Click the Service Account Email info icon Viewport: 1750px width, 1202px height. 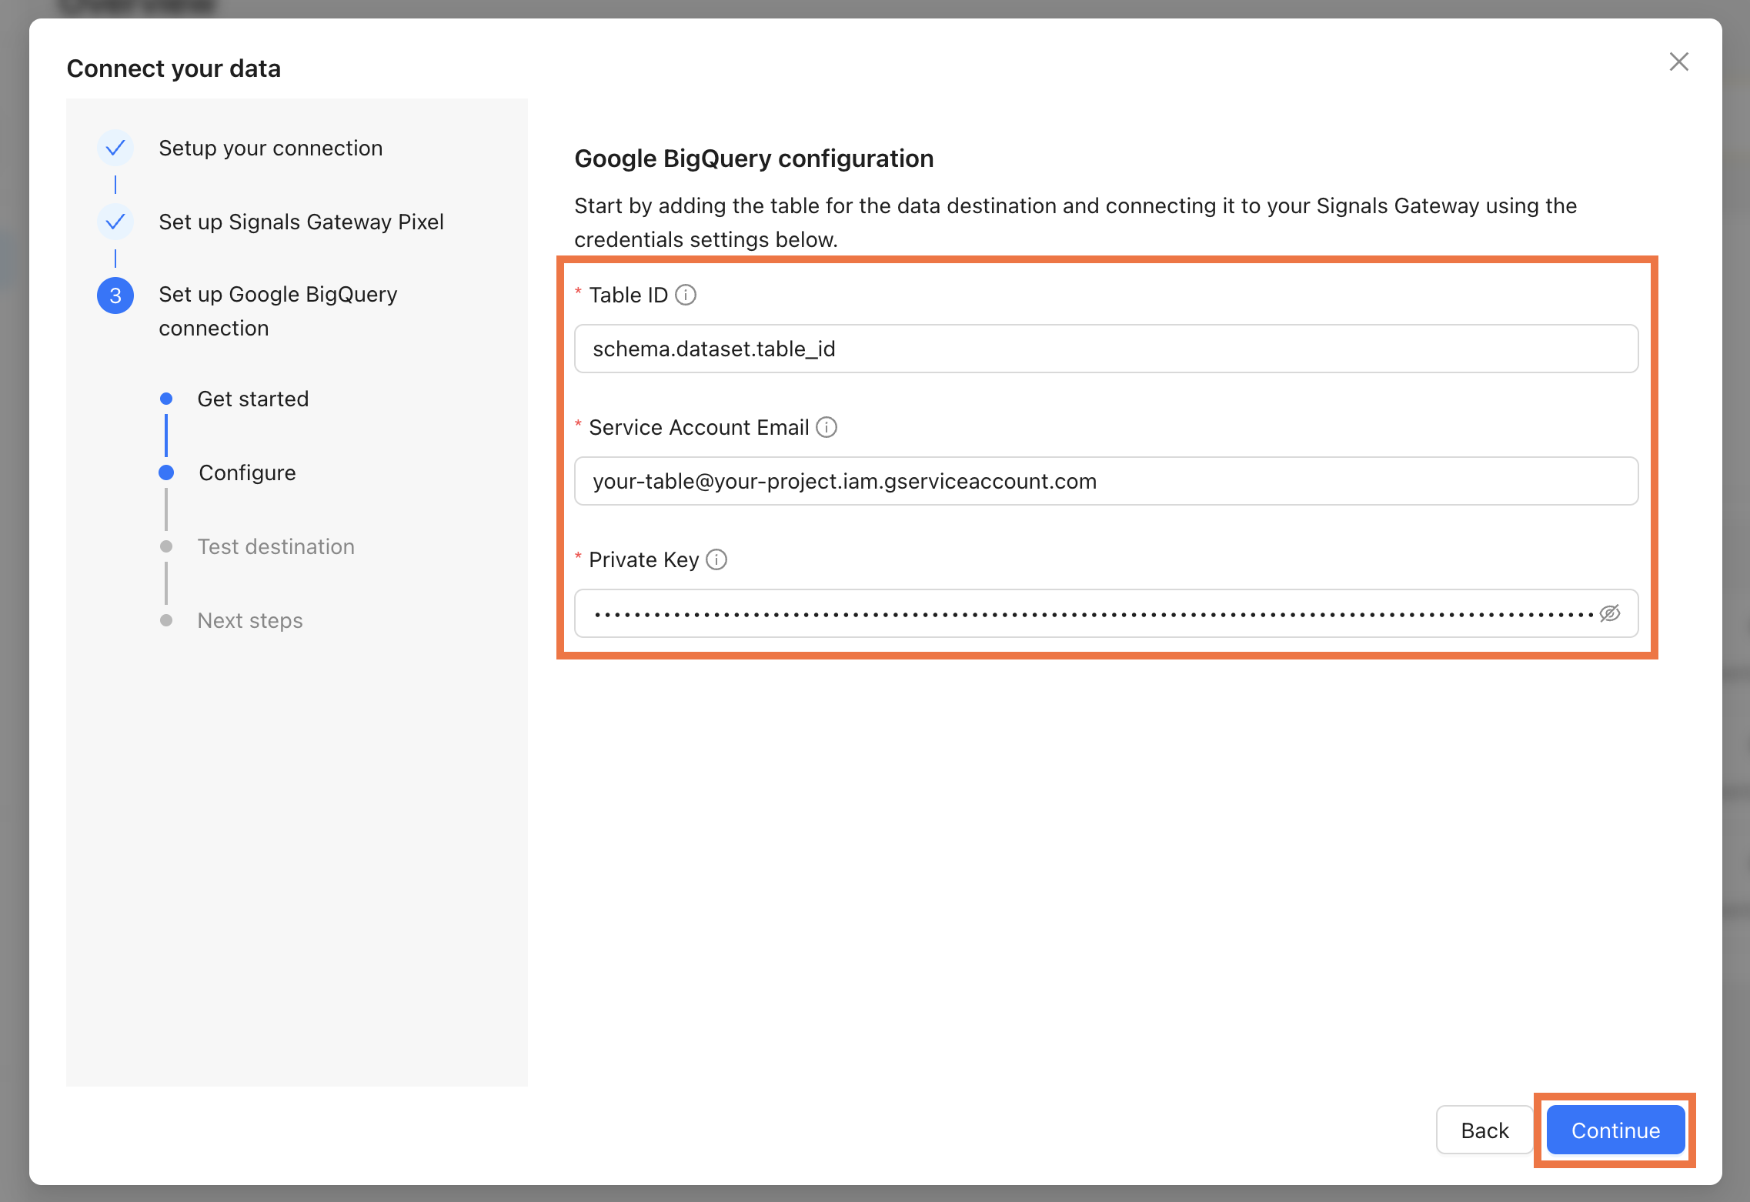click(827, 427)
